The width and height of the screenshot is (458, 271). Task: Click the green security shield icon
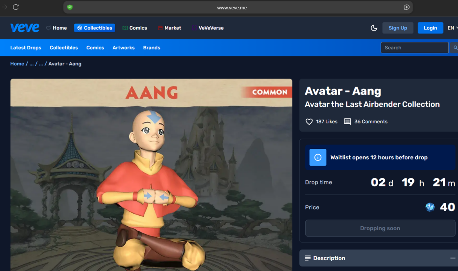(x=70, y=7)
